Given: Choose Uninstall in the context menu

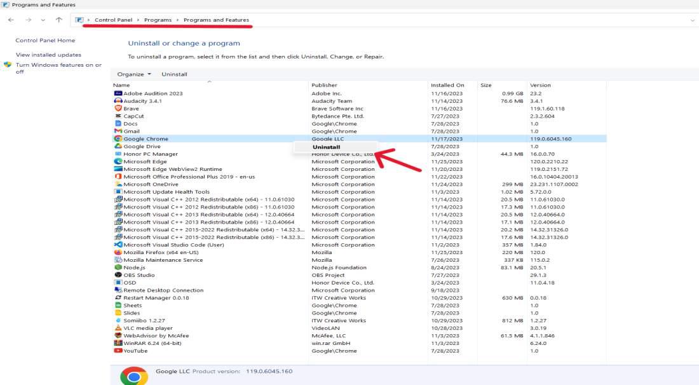Looking at the screenshot, I should pos(327,147).
